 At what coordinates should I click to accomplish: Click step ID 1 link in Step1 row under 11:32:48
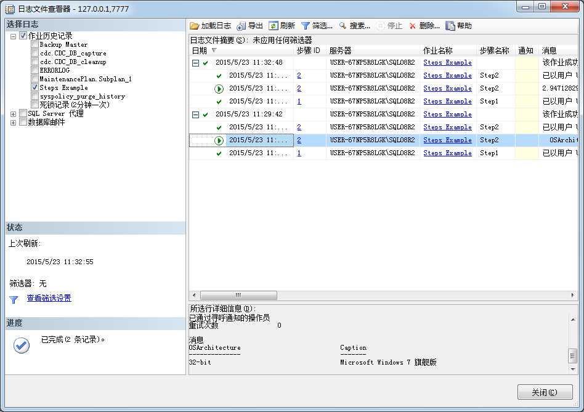pos(299,101)
